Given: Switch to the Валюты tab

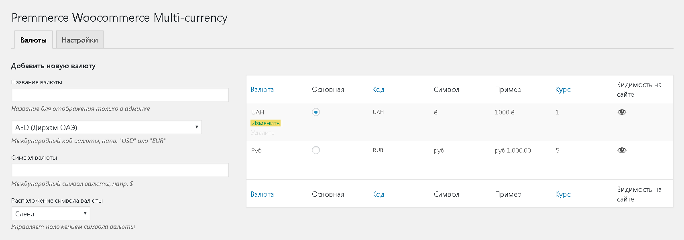Looking at the screenshot, I should point(33,40).
